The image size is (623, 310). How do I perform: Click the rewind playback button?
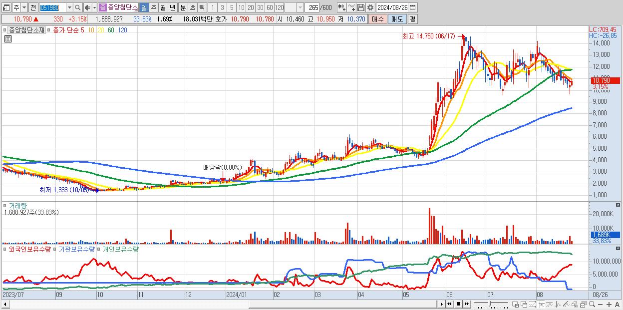pyautogui.click(x=449, y=304)
